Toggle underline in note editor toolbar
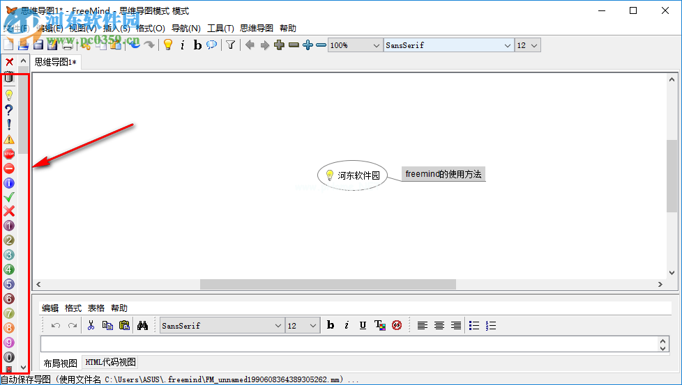This screenshot has width=682, height=385. [x=363, y=325]
